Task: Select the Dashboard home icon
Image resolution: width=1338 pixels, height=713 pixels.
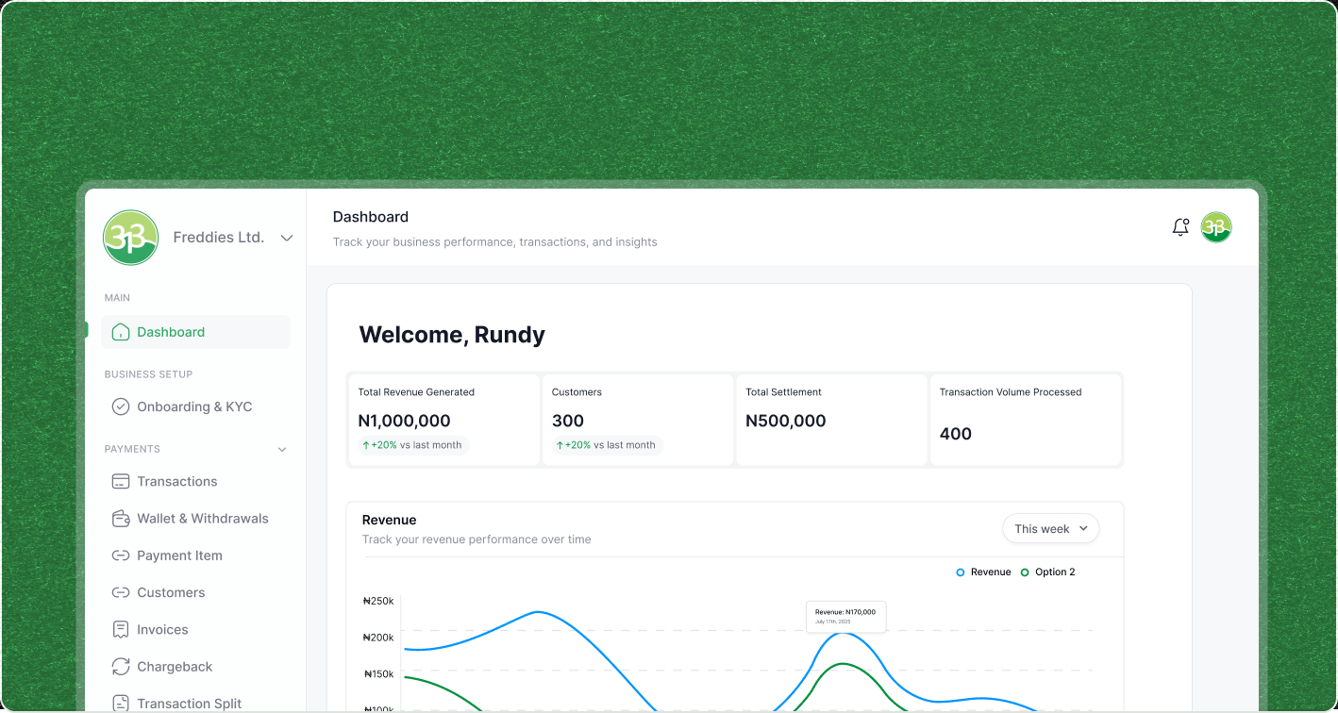Action: point(120,332)
